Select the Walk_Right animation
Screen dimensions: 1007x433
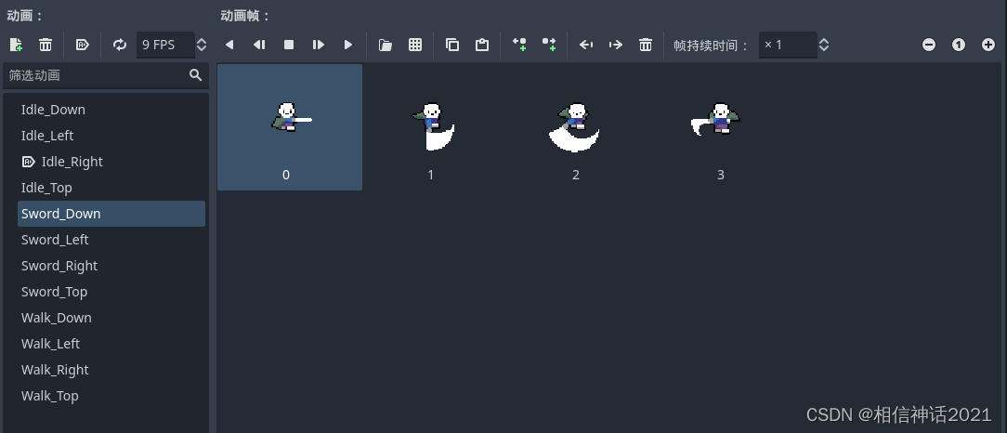111,370
